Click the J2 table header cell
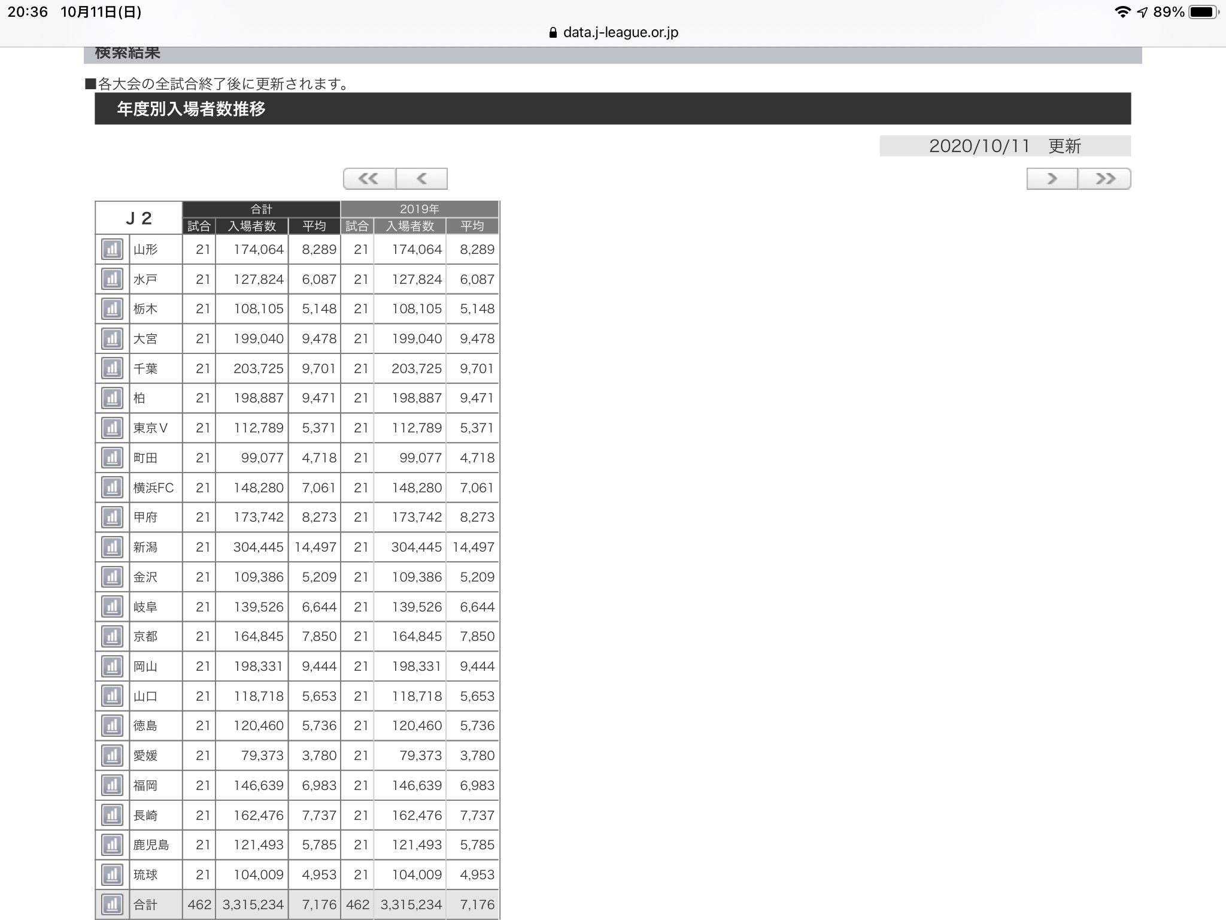The width and height of the screenshot is (1226, 920). coord(139,218)
